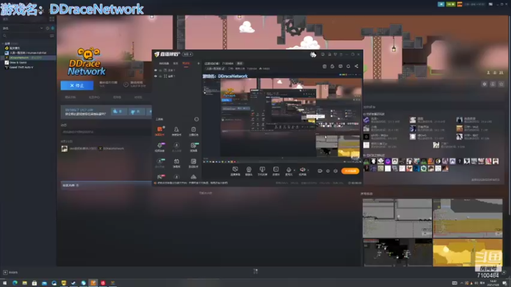Toggle lock of second source row

160,76
